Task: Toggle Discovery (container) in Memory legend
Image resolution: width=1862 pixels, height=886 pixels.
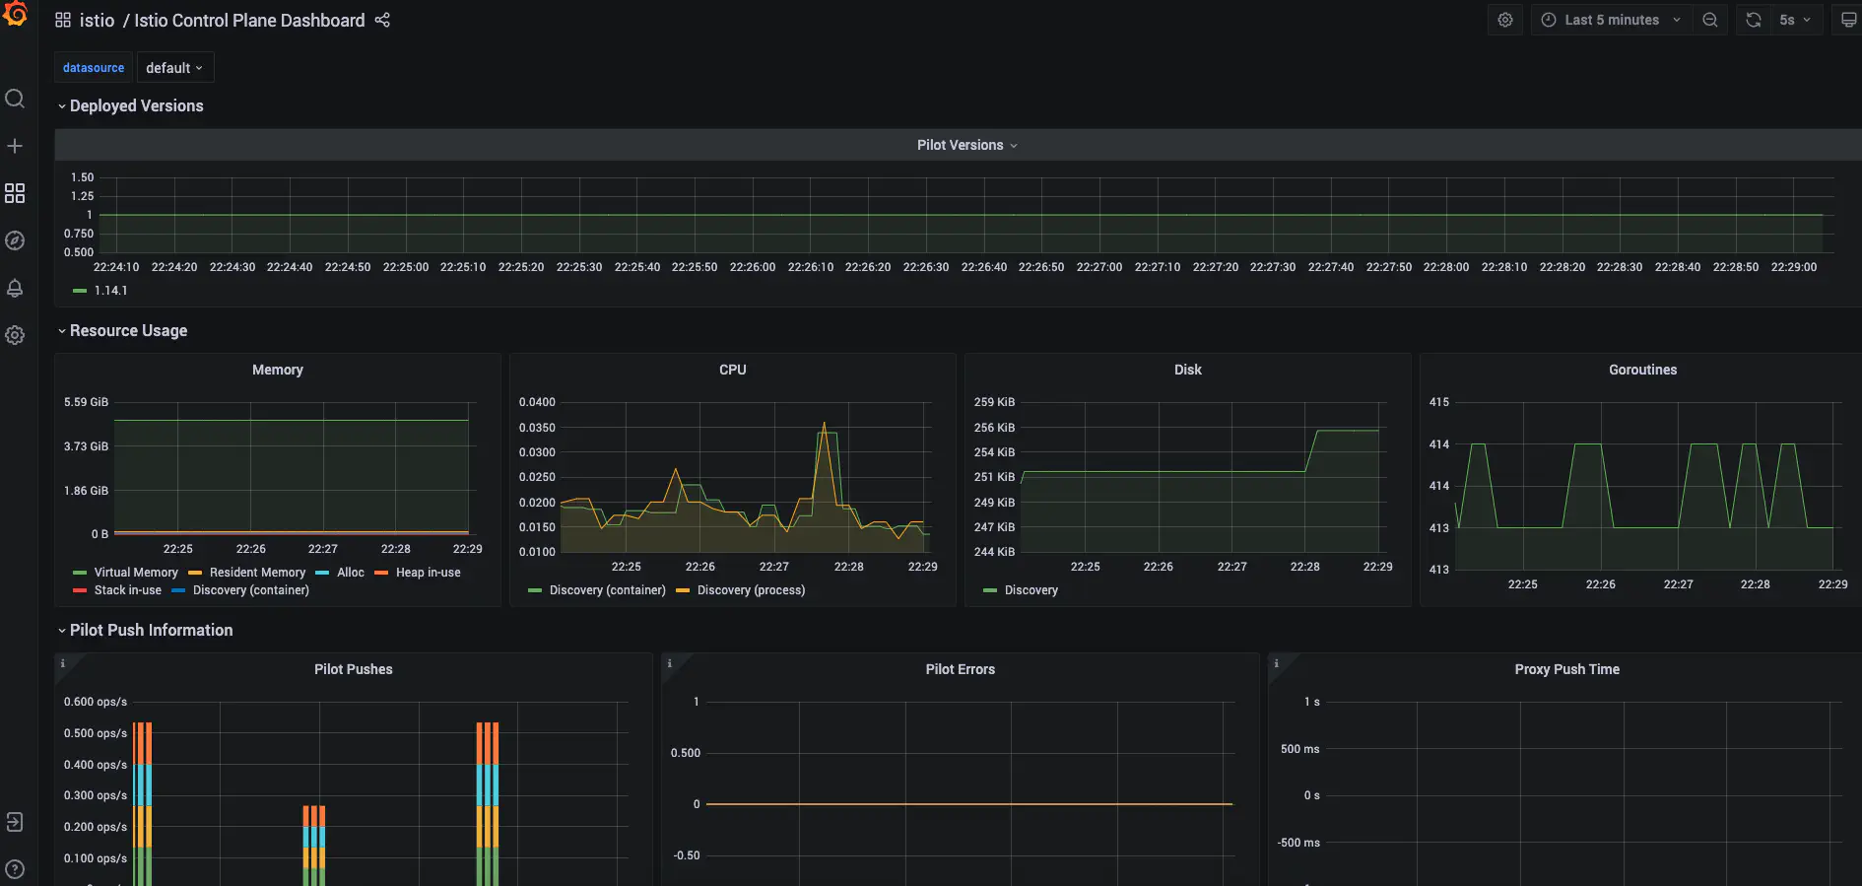Action: pos(251,590)
